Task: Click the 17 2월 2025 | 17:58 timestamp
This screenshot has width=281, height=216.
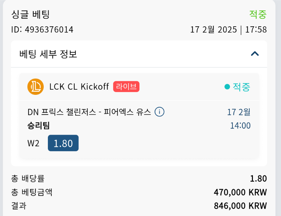Action: pyautogui.click(x=228, y=29)
